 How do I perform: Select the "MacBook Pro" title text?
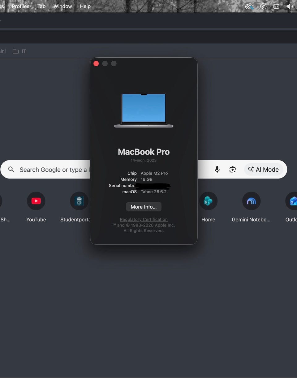[144, 152]
